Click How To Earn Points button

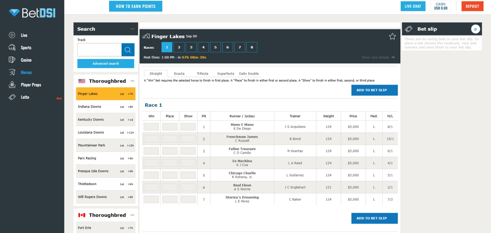point(136,6)
